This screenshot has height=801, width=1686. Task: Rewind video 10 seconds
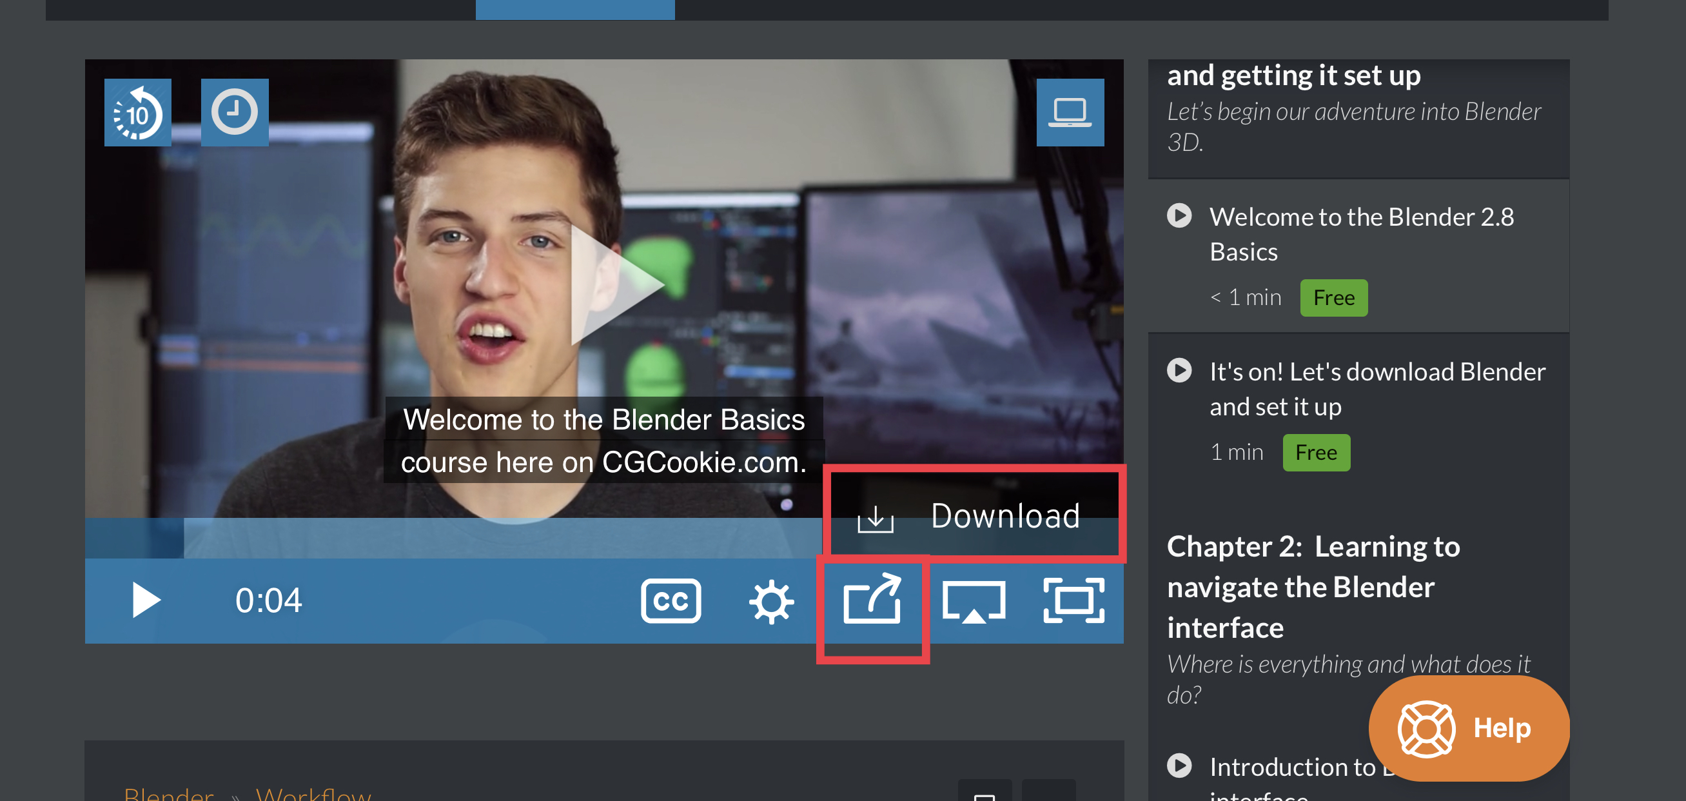[x=137, y=113]
